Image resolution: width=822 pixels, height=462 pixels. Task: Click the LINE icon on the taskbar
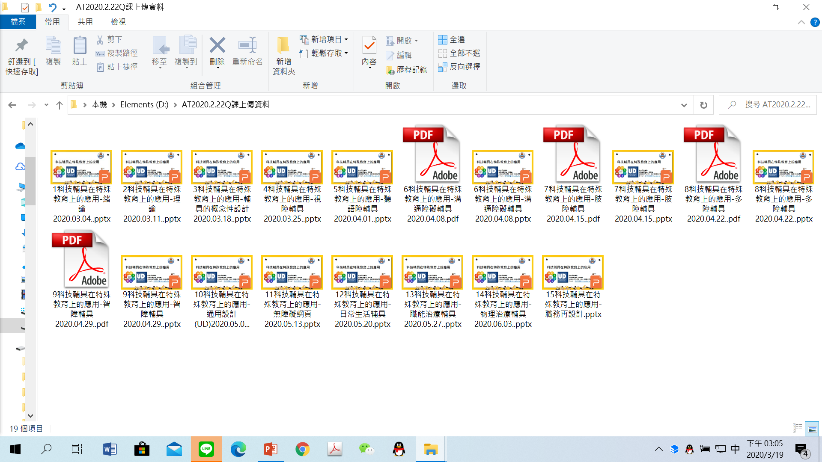[x=206, y=449]
